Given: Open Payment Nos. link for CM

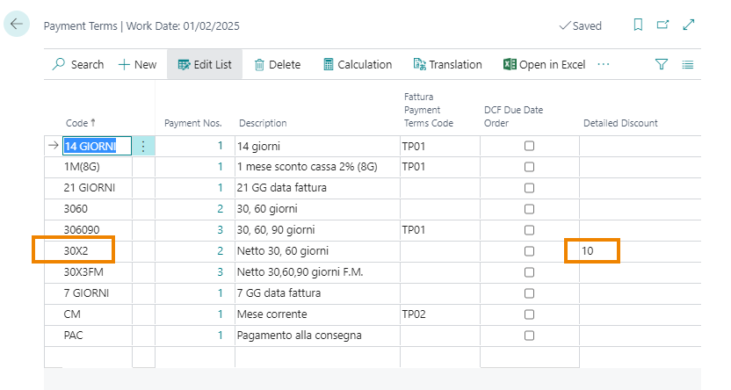Looking at the screenshot, I should [220, 314].
